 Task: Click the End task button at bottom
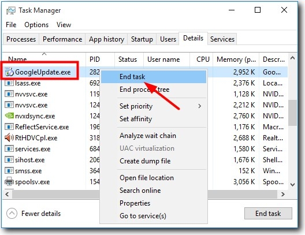(x=268, y=214)
